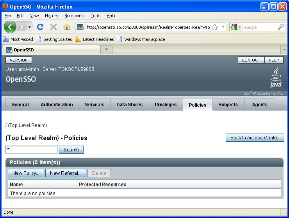
Task: Click the 'There are no policies.' text
Action: tap(33, 193)
